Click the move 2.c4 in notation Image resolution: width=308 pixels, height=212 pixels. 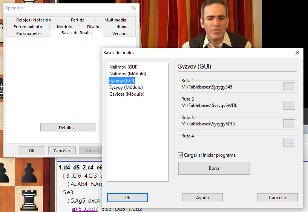coord(88,168)
